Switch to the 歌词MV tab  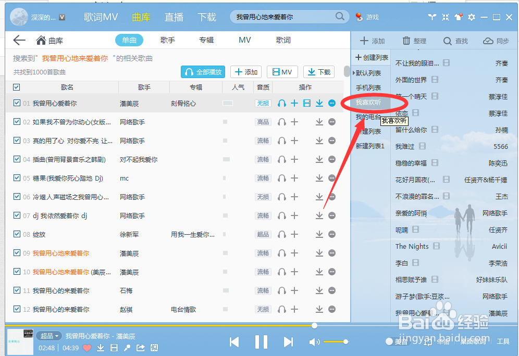101,17
